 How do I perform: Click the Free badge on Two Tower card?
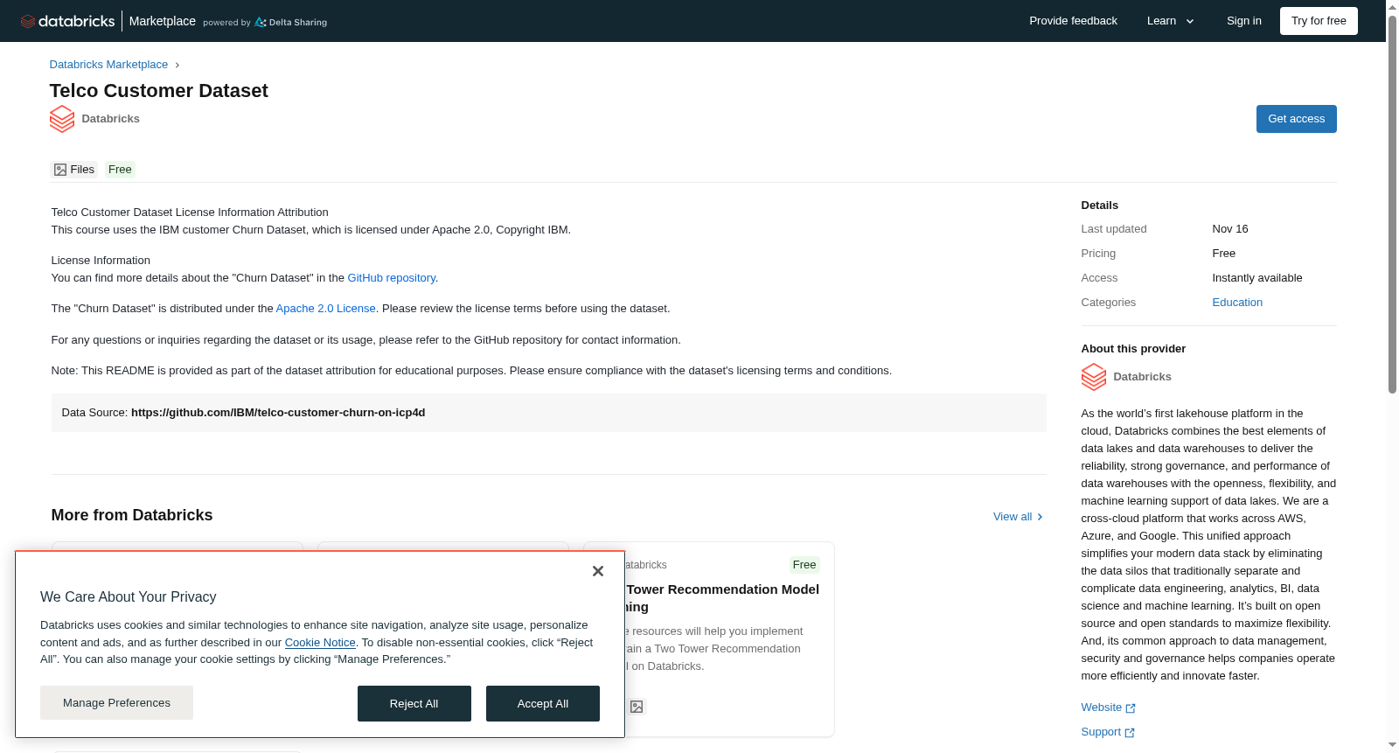pos(804,565)
